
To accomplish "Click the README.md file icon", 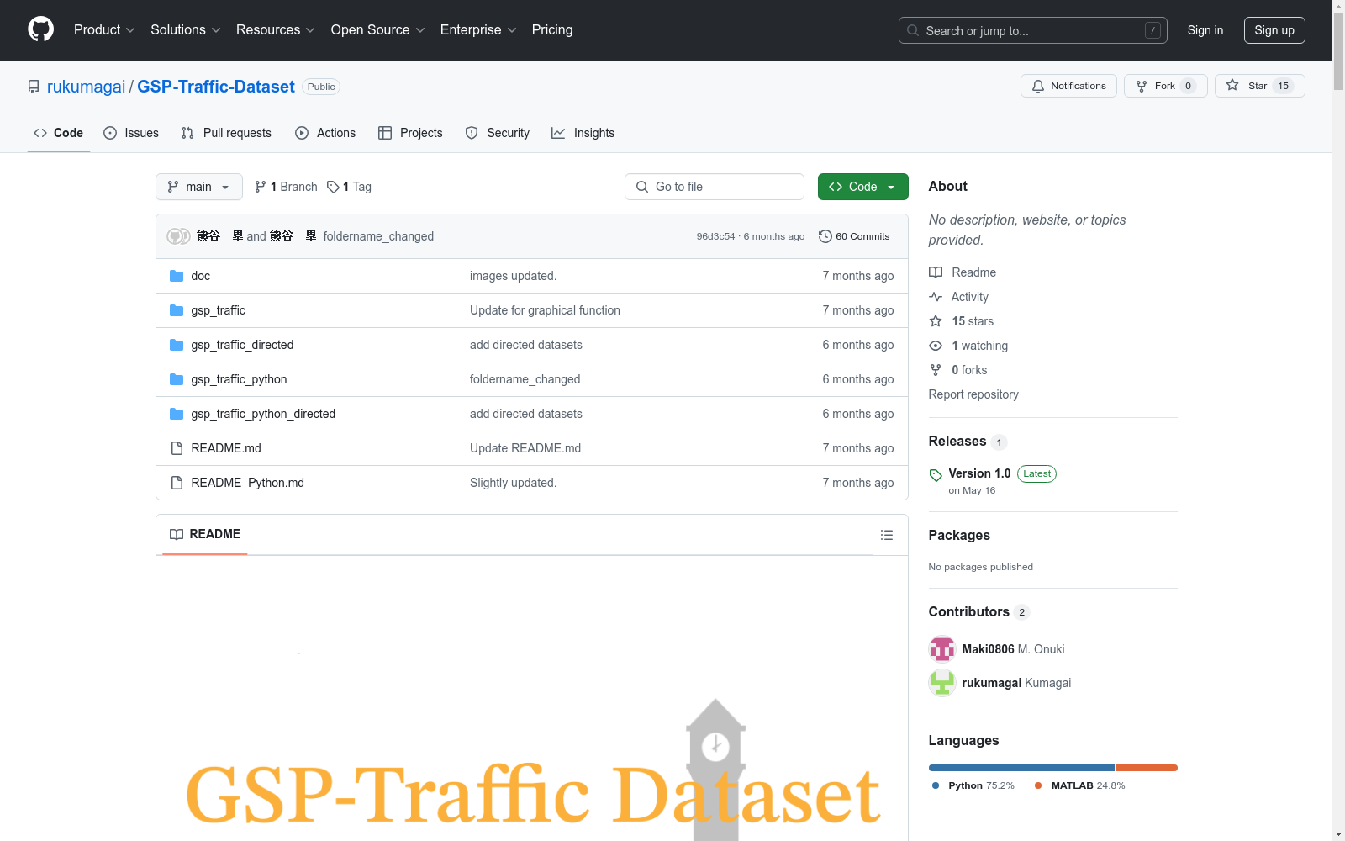I will (177, 448).
